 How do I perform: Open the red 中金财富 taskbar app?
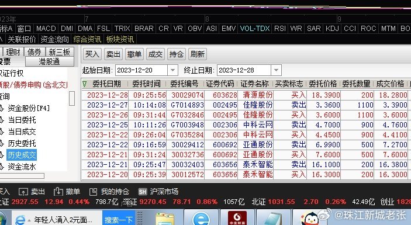[x=237, y=218]
